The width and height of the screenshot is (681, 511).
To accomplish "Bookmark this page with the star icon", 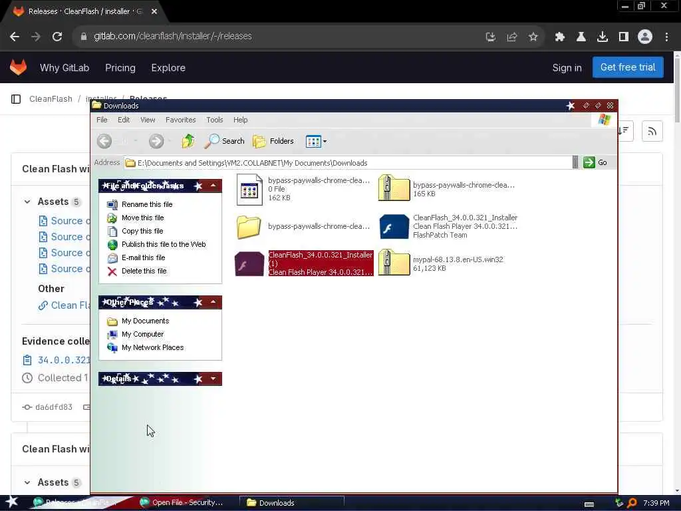I will pos(533,37).
